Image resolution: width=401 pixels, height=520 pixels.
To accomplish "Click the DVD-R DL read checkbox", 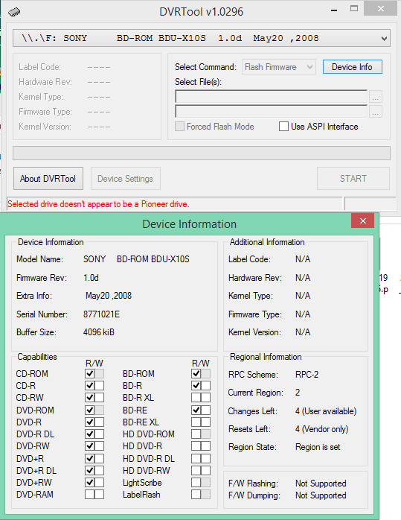I will (89, 434).
